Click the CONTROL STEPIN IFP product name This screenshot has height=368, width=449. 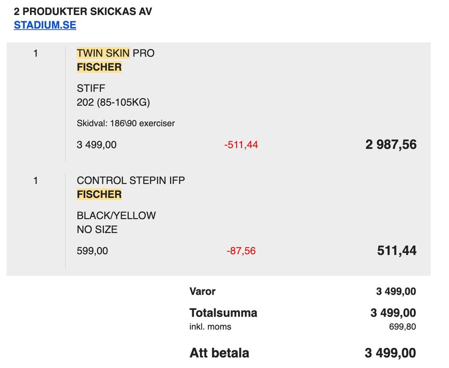click(130, 180)
